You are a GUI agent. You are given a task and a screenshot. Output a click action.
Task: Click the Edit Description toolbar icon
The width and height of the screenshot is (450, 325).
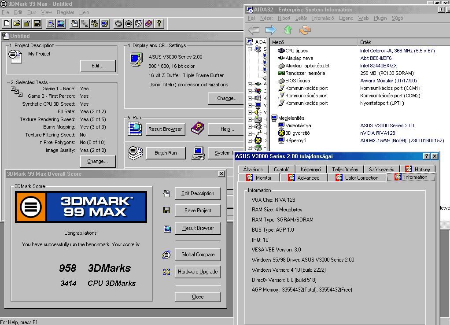click(x=74, y=23)
